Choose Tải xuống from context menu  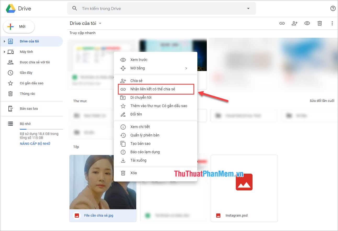point(156,160)
